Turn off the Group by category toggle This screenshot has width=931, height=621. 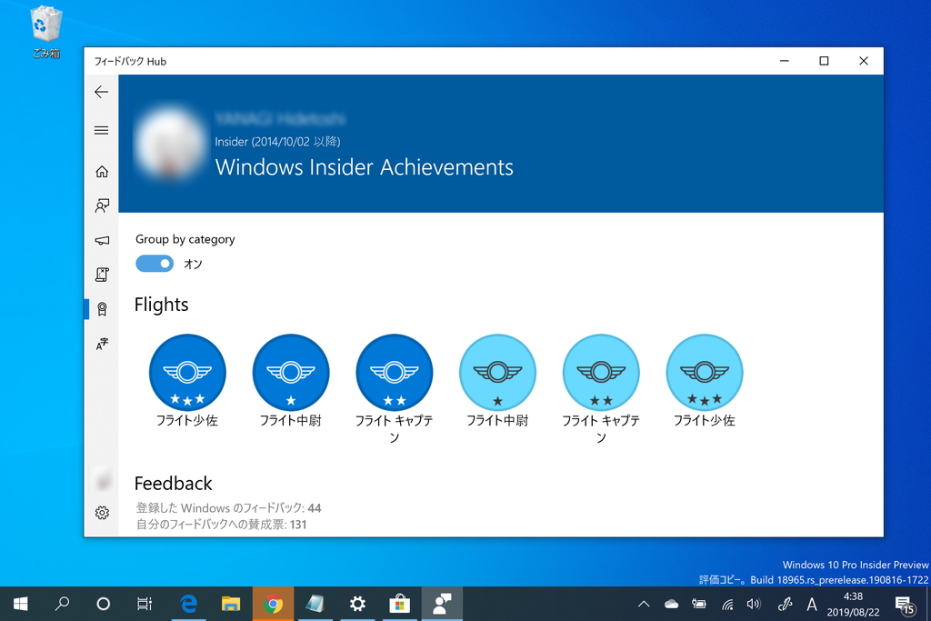[154, 263]
